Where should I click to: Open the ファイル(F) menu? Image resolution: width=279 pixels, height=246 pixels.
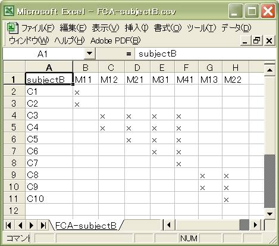click(x=37, y=28)
